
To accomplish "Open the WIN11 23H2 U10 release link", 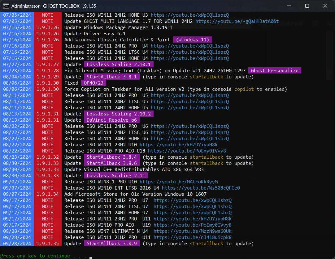I will [179, 145].
